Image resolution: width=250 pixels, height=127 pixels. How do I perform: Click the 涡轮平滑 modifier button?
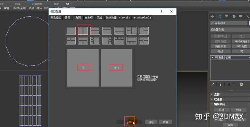[x=220, y=46]
